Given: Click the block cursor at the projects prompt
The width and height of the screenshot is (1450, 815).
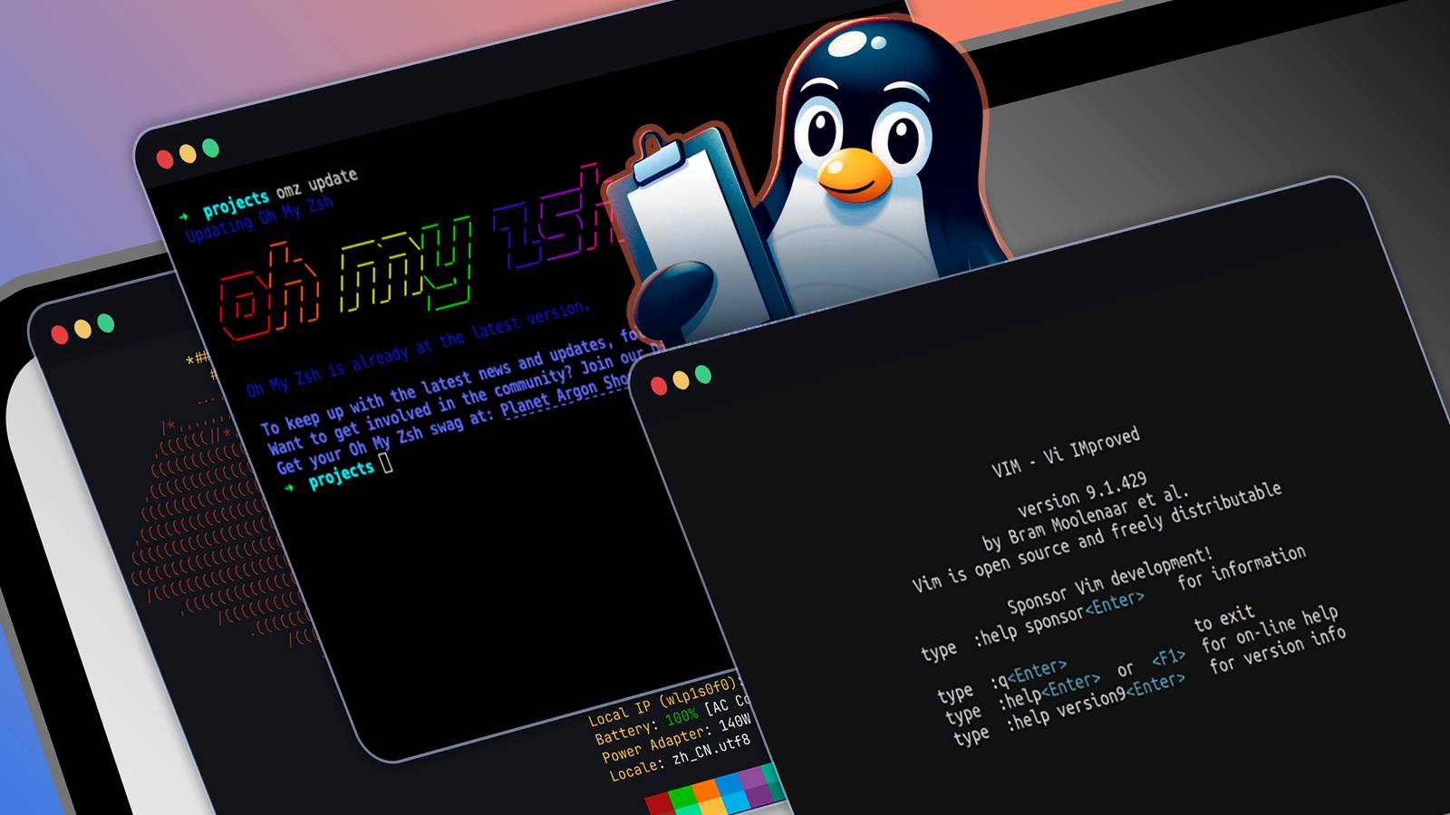Looking at the screenshot, I should point(387,464).
